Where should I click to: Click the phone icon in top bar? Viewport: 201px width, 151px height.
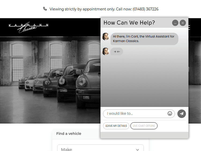tap(45, 9)
